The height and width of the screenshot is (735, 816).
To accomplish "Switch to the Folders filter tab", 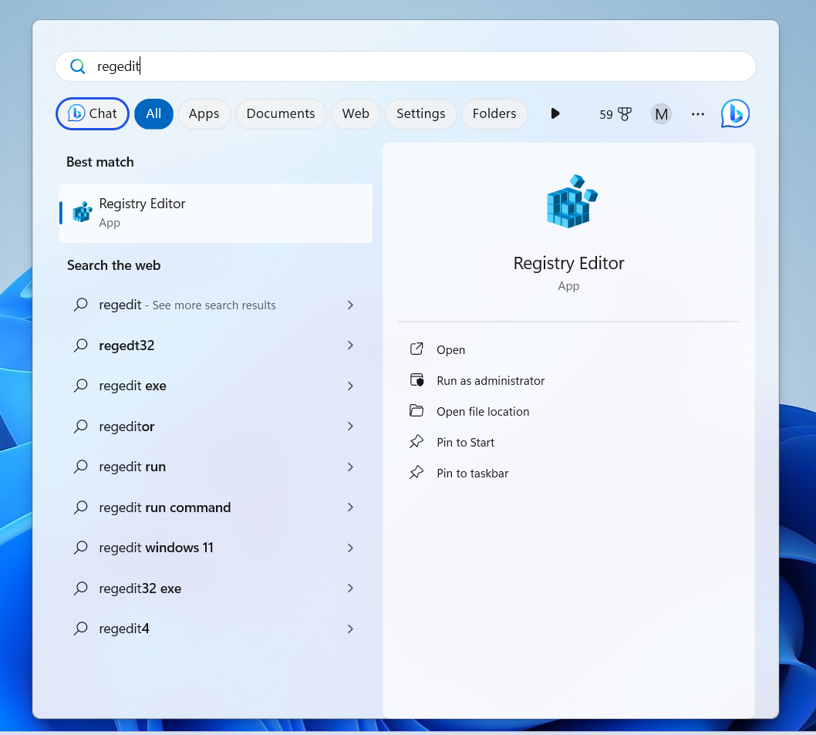I will (x=494, y=113).
